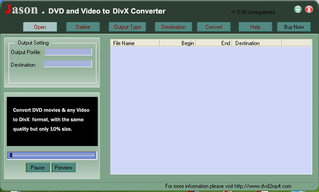319x192 pixels.
Task: Click the dvd2mp4.com info text in status bar
Action: [228, 186]
